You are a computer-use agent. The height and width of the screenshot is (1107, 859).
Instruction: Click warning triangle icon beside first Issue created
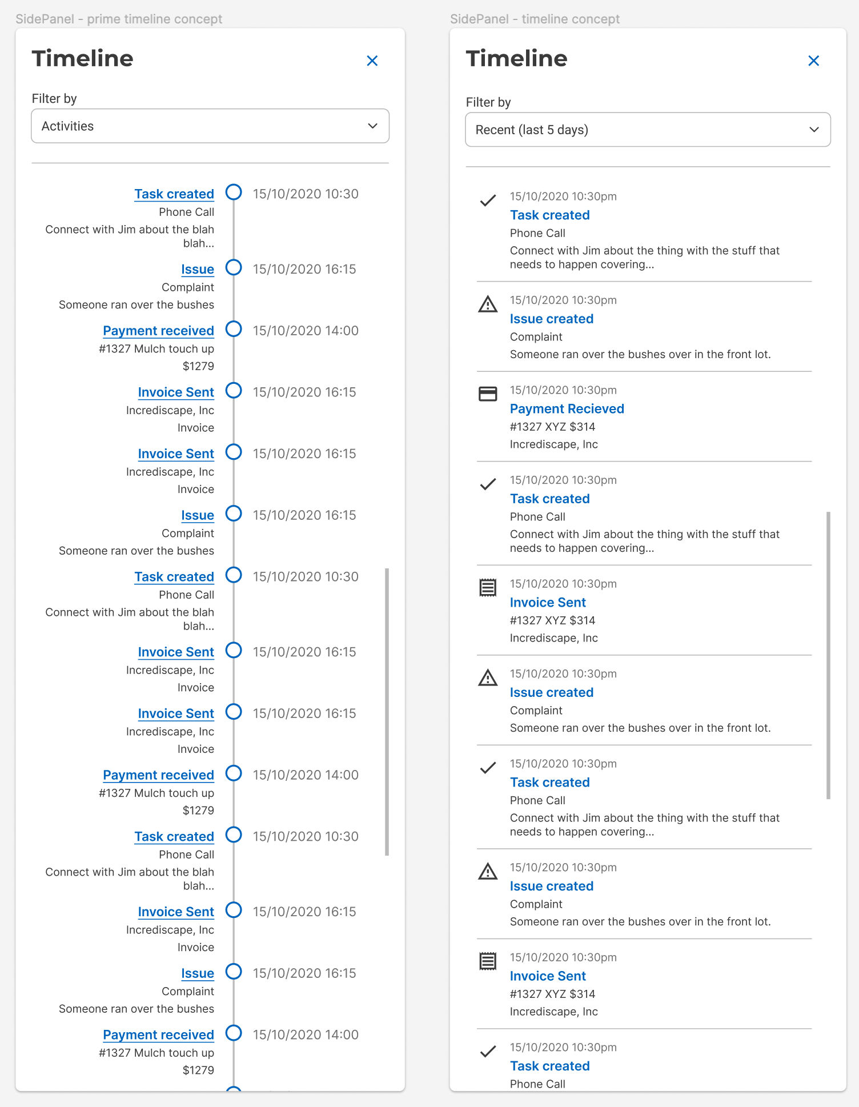click(x=488, y=304)
